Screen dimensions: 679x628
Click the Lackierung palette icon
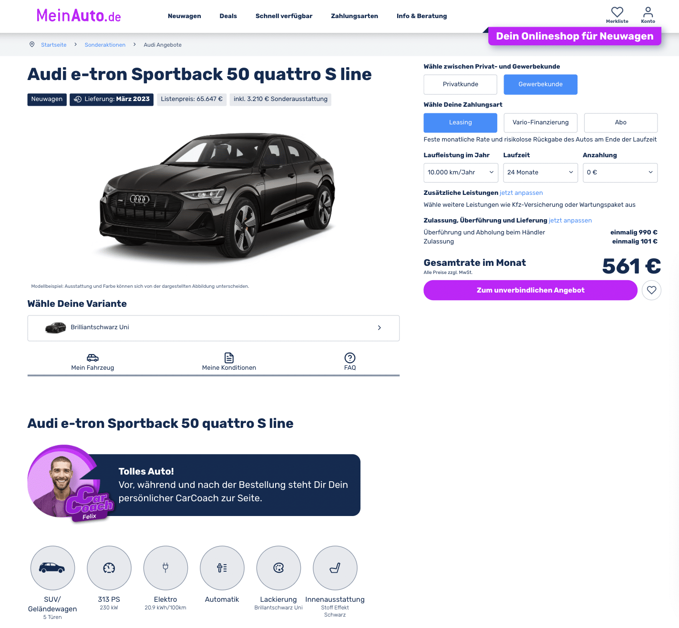(278, 568)
